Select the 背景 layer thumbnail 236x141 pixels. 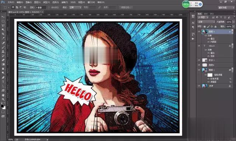(x=205, y=86)
